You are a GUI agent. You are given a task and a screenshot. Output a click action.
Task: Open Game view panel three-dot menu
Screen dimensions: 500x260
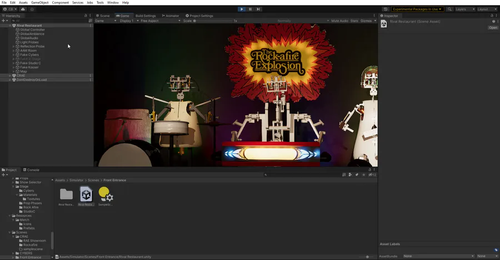coord(374,16)
